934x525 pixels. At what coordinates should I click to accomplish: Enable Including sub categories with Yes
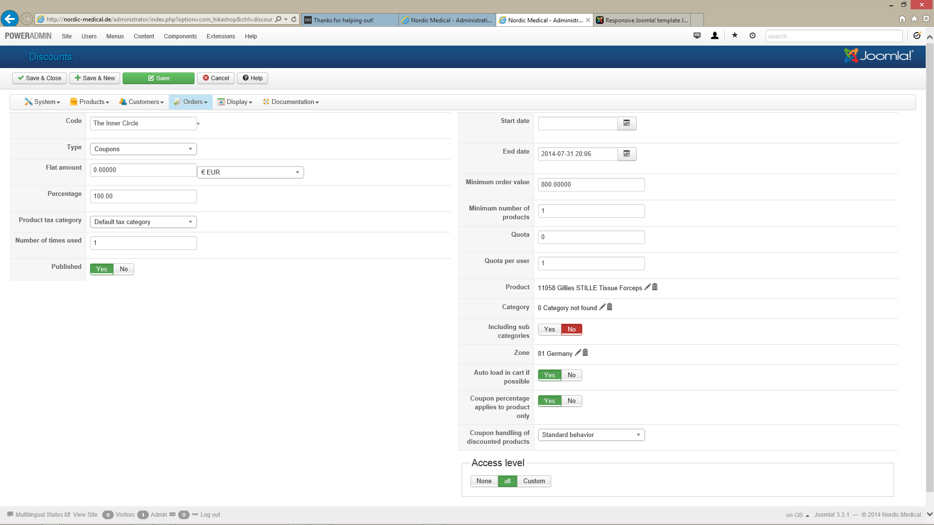(549, 329)
